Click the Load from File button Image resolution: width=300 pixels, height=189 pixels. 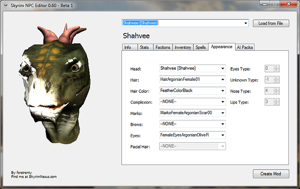271,23
